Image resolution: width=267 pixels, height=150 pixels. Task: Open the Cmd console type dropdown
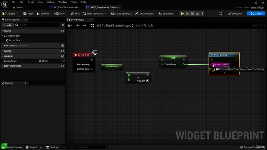pyautogui.click(x=52, y=147)
